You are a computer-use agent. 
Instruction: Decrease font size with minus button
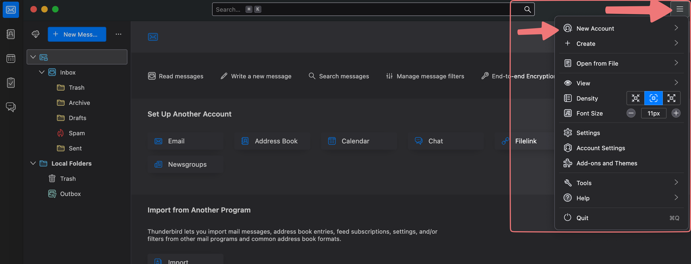pos(631,113)
